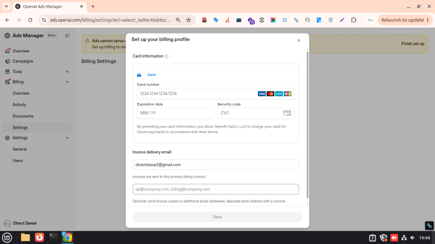Image resolution: width=435 pixels, height=244 pixels.
Task: Open Billing Activity page
Action: [x=20, y=105]
